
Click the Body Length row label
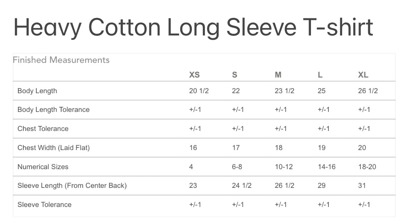pos(37,91)
